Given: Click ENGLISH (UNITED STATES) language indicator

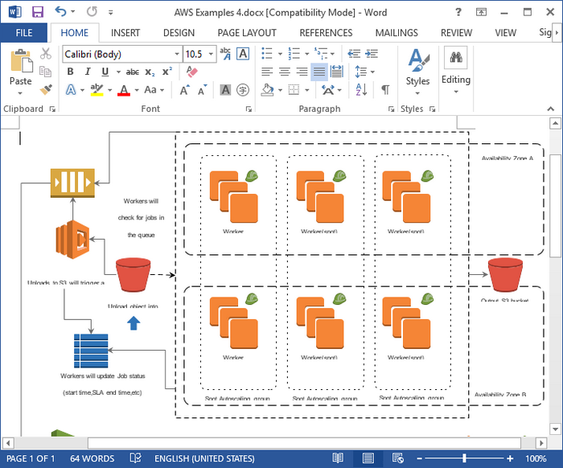Looking at the screenshot, I should point(204,458).
